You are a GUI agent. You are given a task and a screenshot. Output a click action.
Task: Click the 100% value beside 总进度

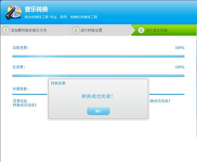coord(180,67)
